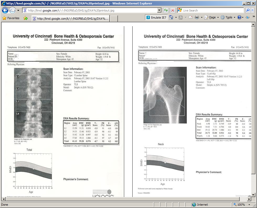Click 'f Left Hip' scan type text

[211, 74]
